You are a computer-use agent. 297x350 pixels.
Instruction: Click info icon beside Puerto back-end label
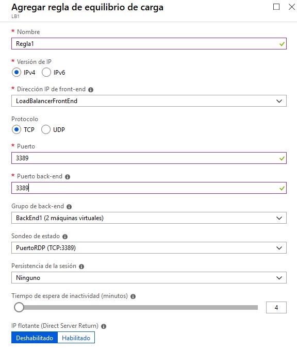pos(68,177)
